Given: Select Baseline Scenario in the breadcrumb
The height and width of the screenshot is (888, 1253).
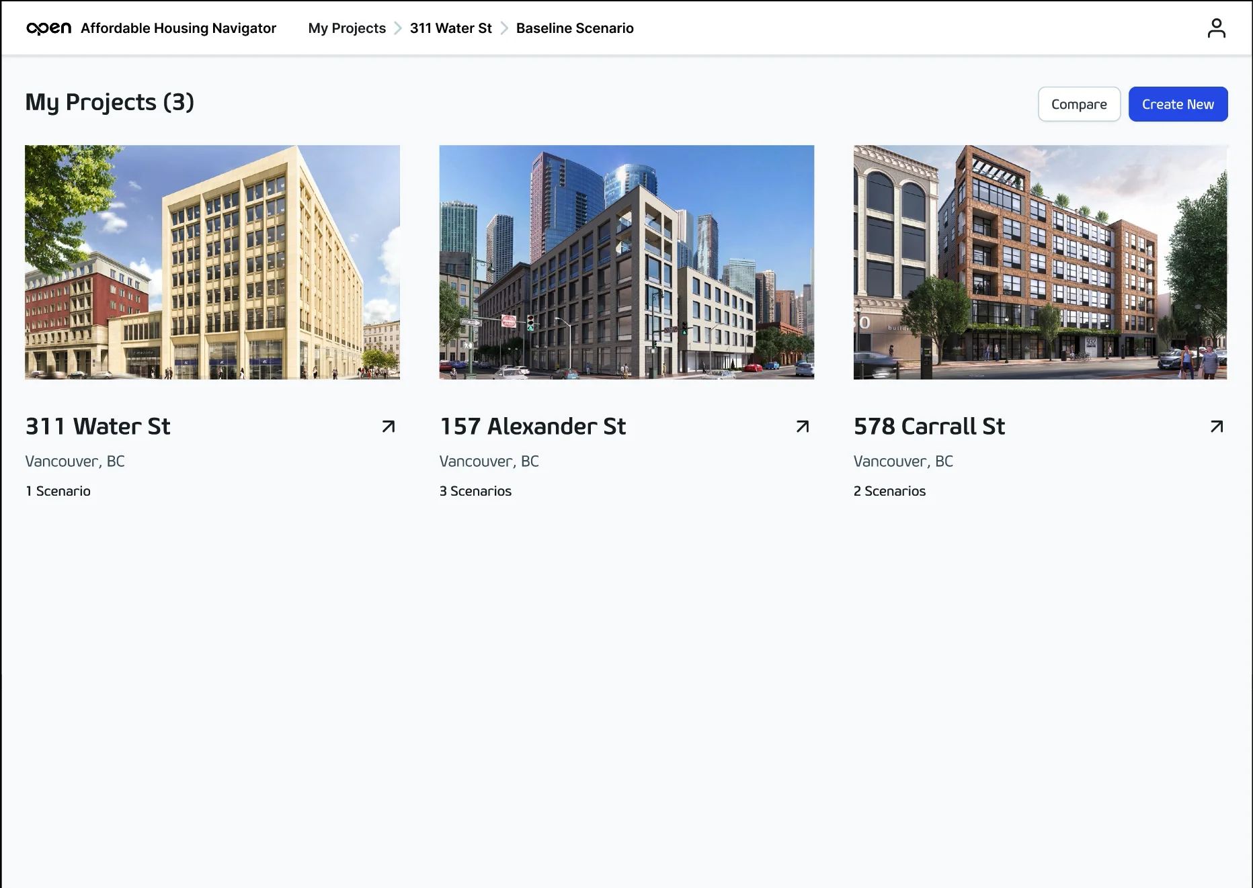Looking at the screenshot, I should coord(574,28).
